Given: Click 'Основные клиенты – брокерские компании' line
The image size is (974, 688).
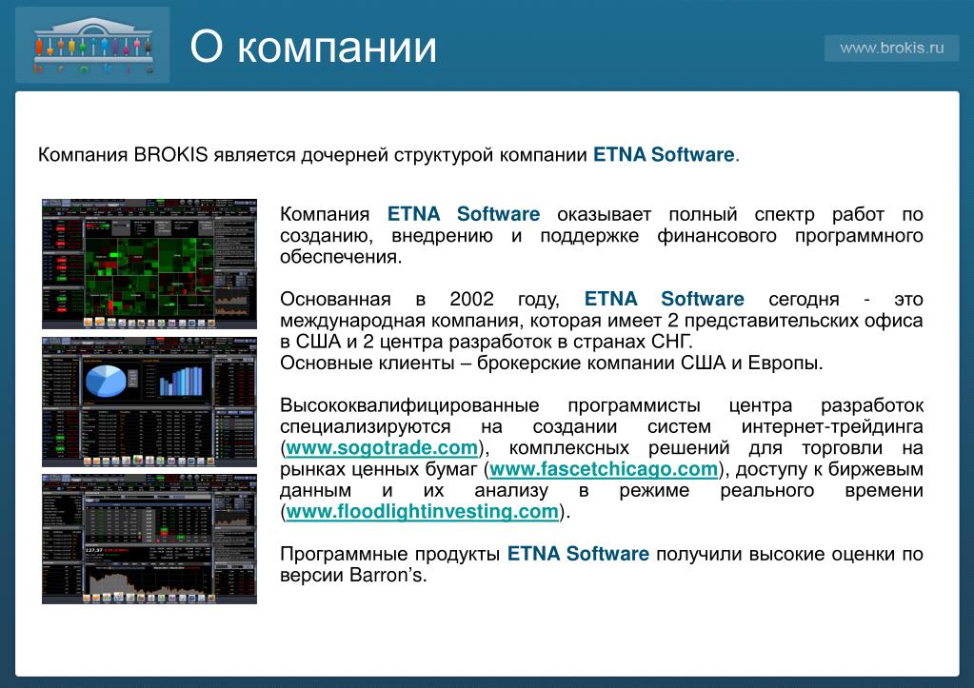Looking at the screenshot, I should pyautogui.click(x=551, y=363).
